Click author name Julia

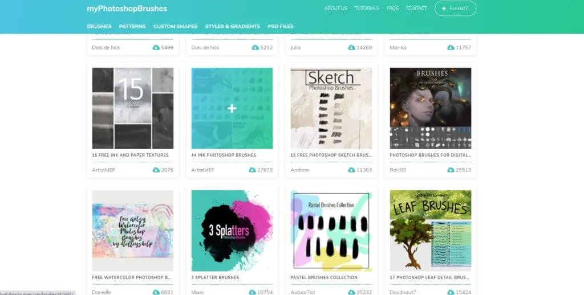coord(295,48)
